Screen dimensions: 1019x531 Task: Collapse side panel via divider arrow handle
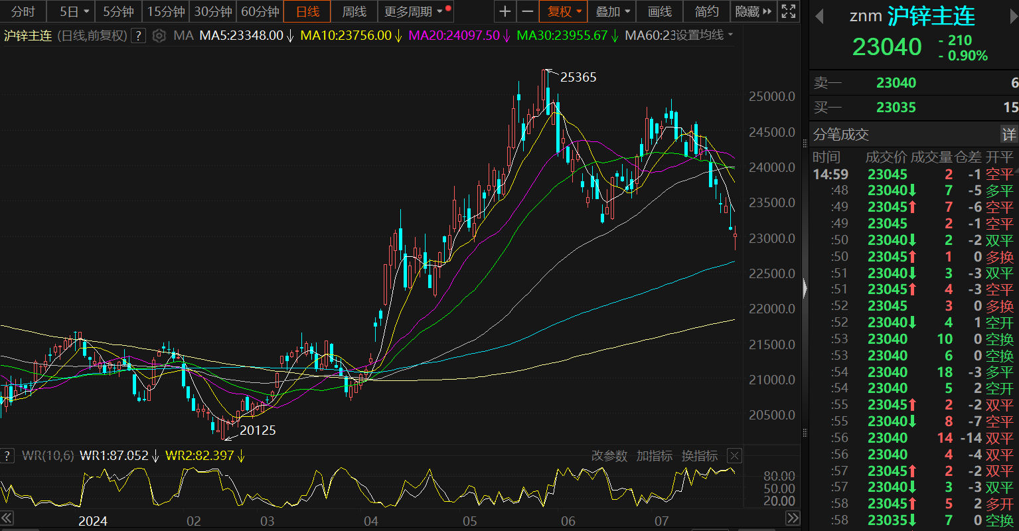[805, 289]
